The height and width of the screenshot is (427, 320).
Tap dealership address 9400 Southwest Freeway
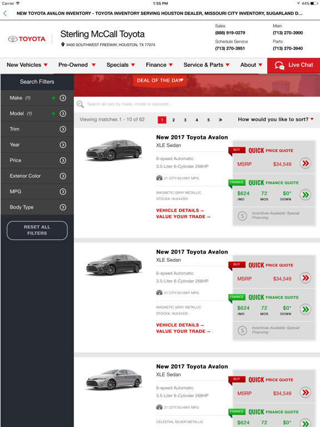[x=111, y=45]
